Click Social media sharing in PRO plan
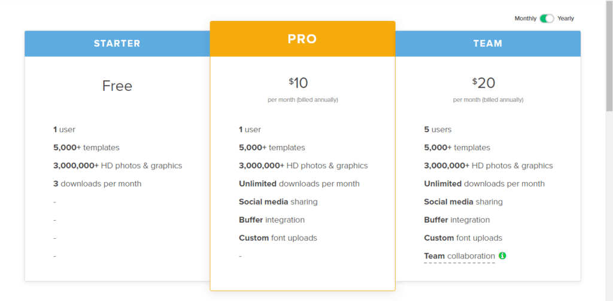This screenshot has height=301, width=613. pos(278,202)
